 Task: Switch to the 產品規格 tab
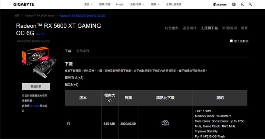click(x=190, y=28)
